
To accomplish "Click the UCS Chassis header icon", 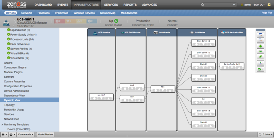I will (155, 32).
